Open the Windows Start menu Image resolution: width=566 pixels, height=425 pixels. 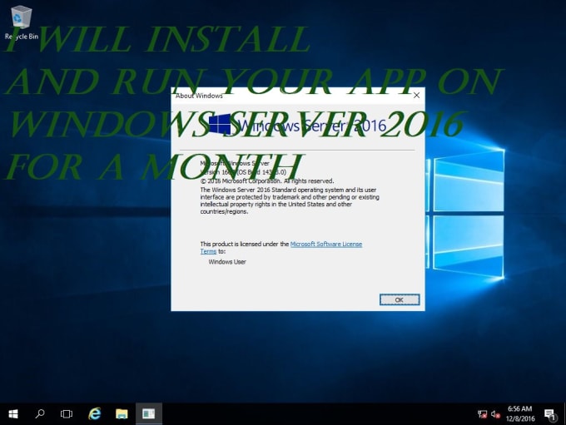tap(13, 414)
